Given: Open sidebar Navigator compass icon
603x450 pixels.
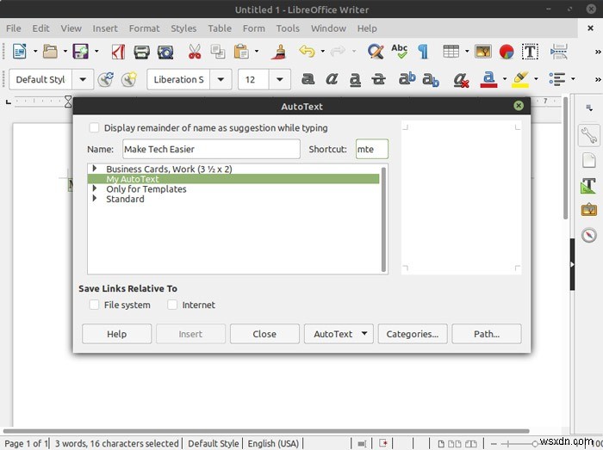Looking at the screenshot, I should [588, 235].
